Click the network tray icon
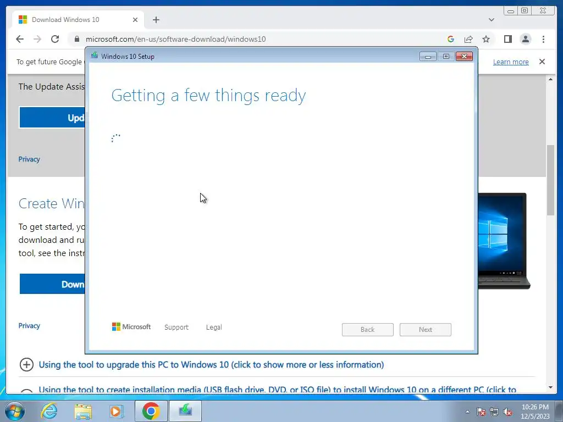563x422 pixels. (494, 412)
